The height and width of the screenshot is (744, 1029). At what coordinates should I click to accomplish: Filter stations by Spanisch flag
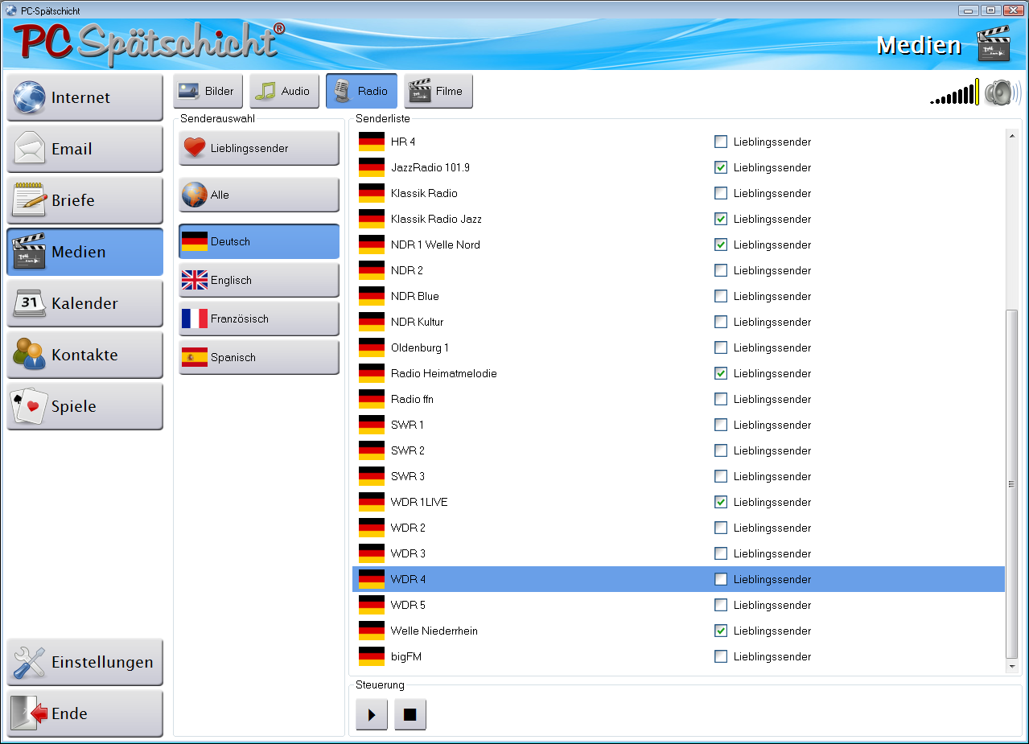pyautogui.click(x=259, y=357)
